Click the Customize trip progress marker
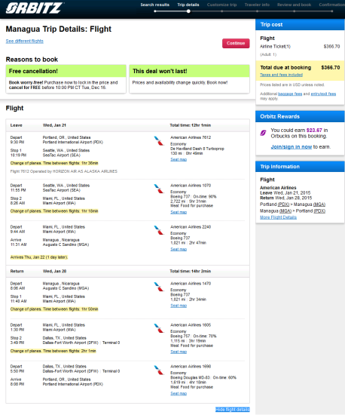Viewport: 345px width, 415px height. pos(222,11)
